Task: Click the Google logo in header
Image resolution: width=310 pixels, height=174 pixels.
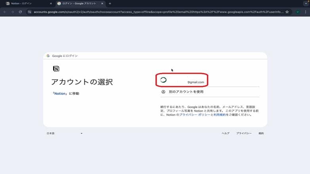Action: pos(48,56)
